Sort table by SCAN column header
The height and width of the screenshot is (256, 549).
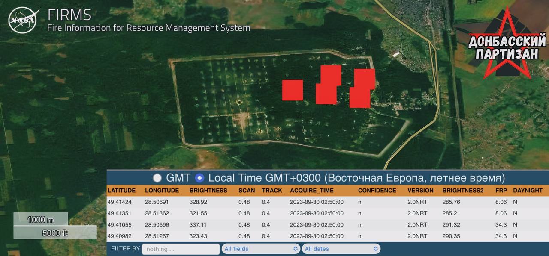point(247,191)
